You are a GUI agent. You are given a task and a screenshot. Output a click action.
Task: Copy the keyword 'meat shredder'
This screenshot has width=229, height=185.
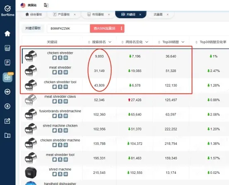click(55, 72)
